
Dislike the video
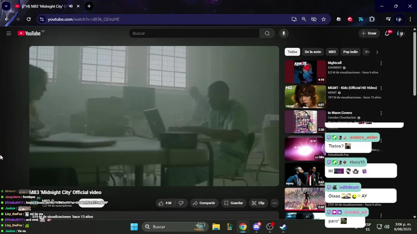(x=181, y=203)
